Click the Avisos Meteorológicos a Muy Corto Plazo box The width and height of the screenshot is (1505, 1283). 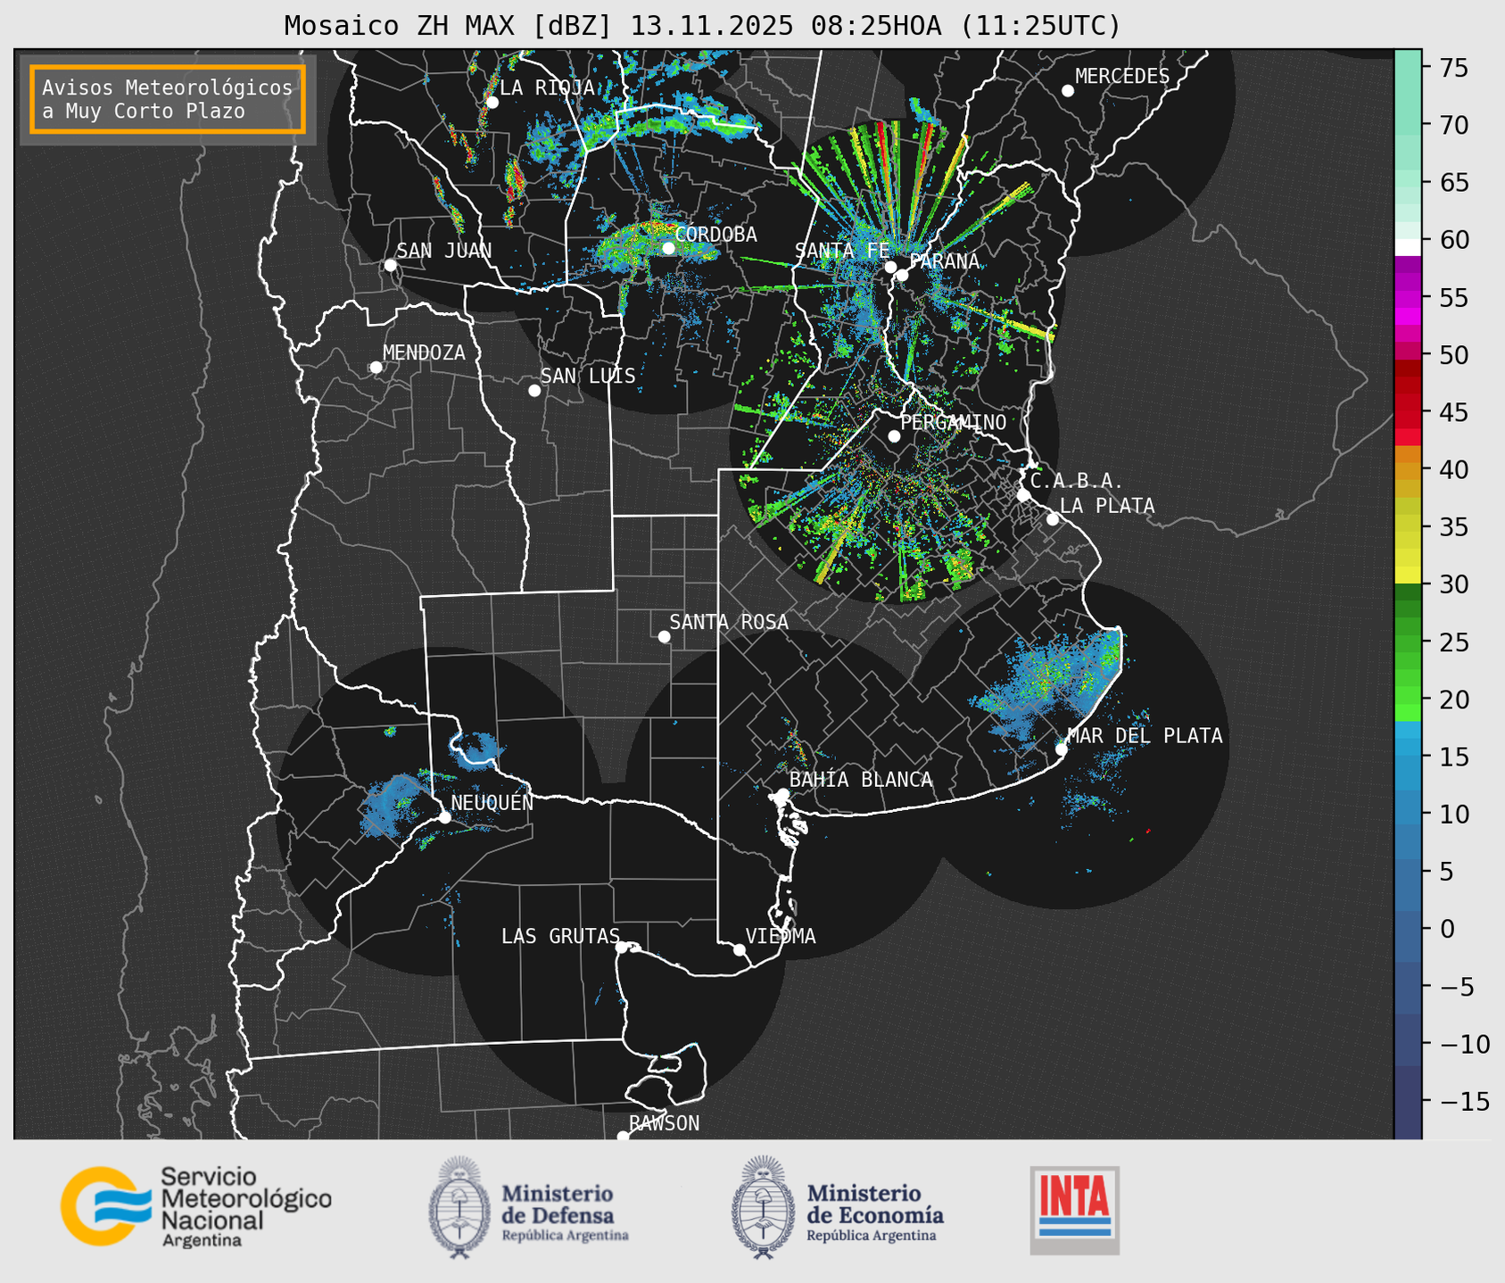(x=168, y=99)
